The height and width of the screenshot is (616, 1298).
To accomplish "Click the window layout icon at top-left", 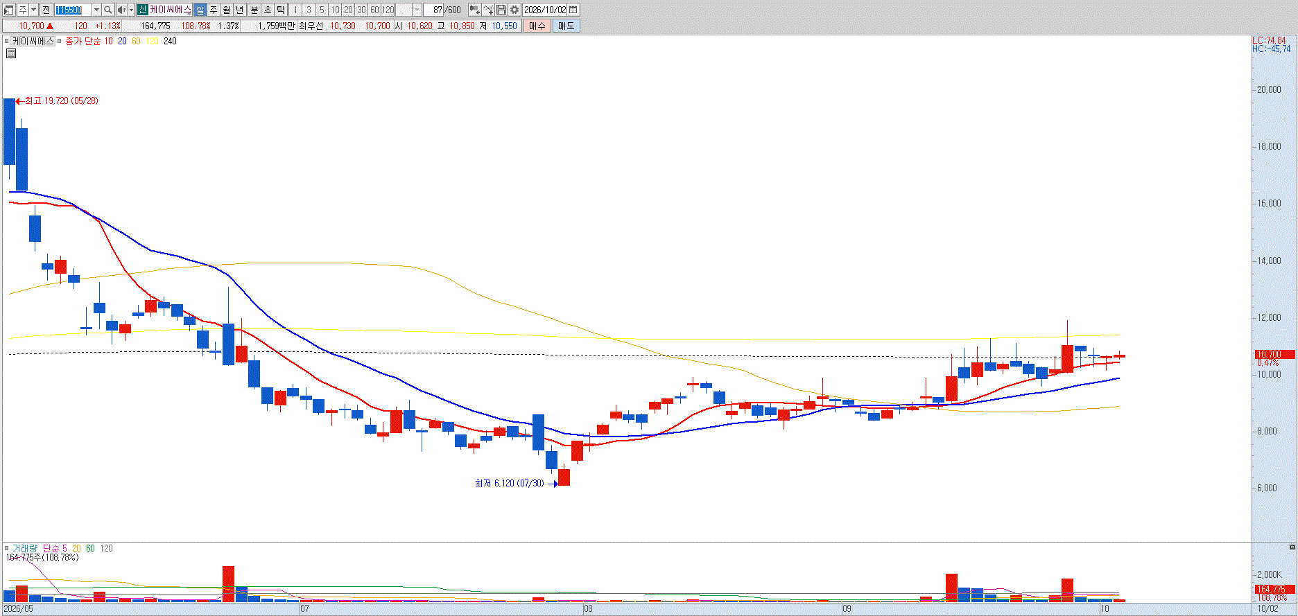I will [x=8, y=10].
